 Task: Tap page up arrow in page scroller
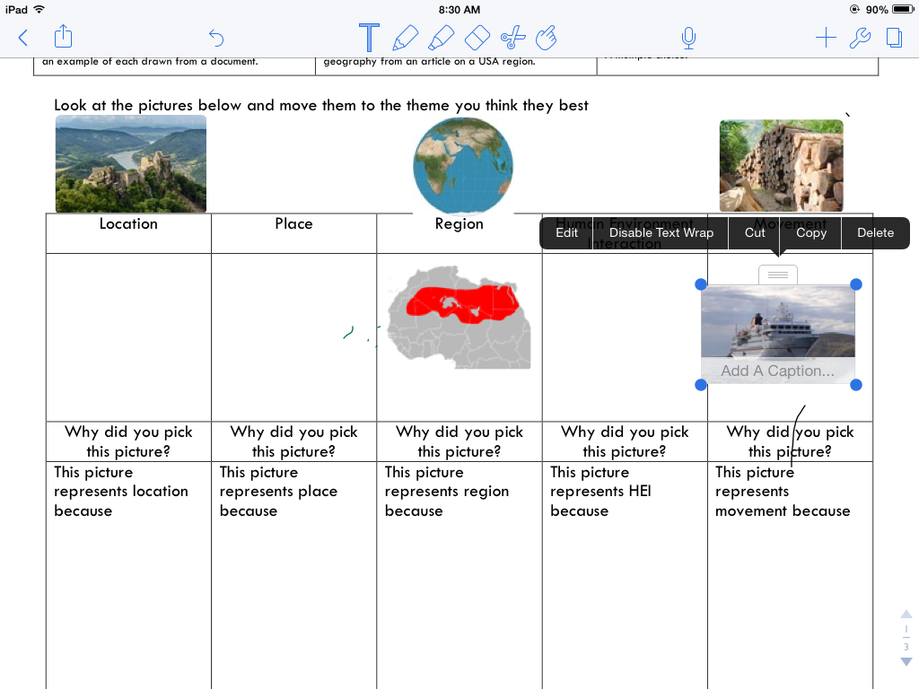(x=906, y=614)
